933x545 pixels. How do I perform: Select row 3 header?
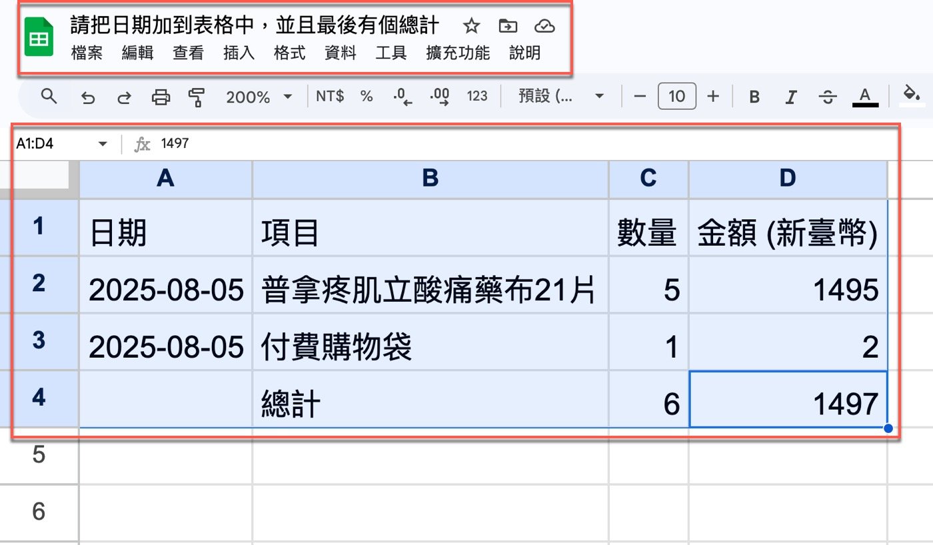39,340
